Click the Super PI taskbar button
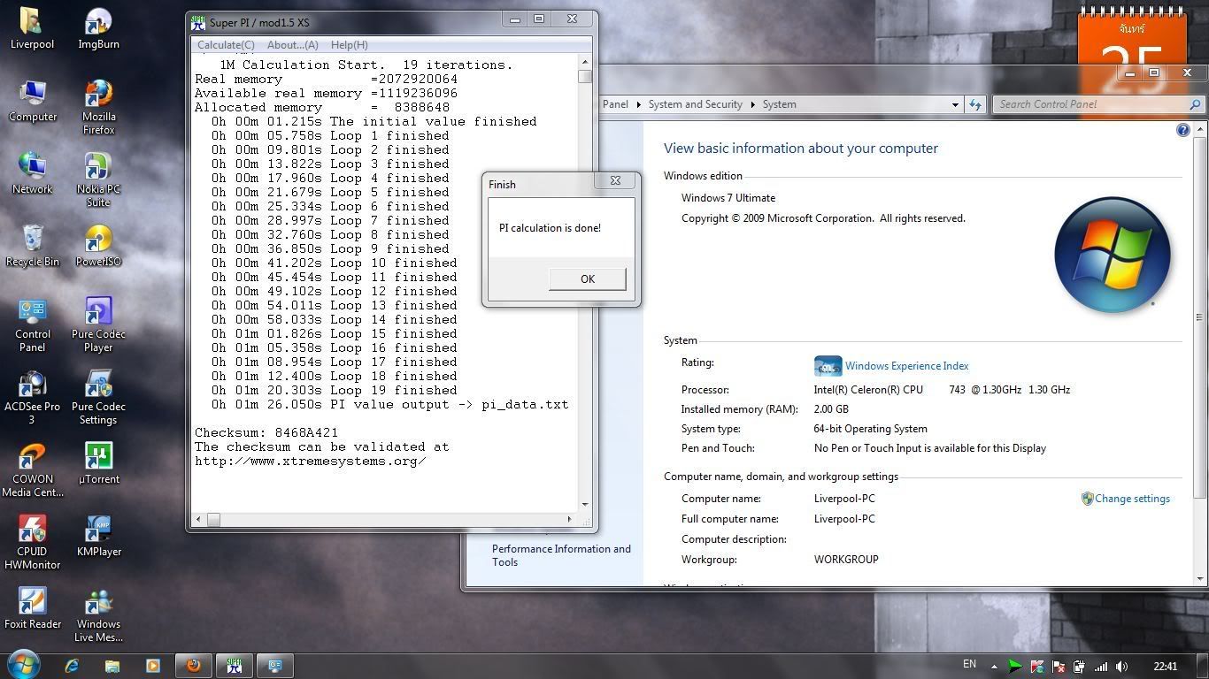Viewport: 1209px width, 679px height. tap(235, 666)
